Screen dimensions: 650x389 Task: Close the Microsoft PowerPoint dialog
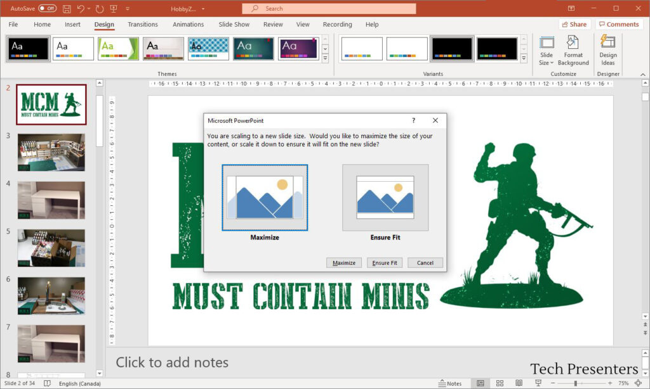coord(435,120)
